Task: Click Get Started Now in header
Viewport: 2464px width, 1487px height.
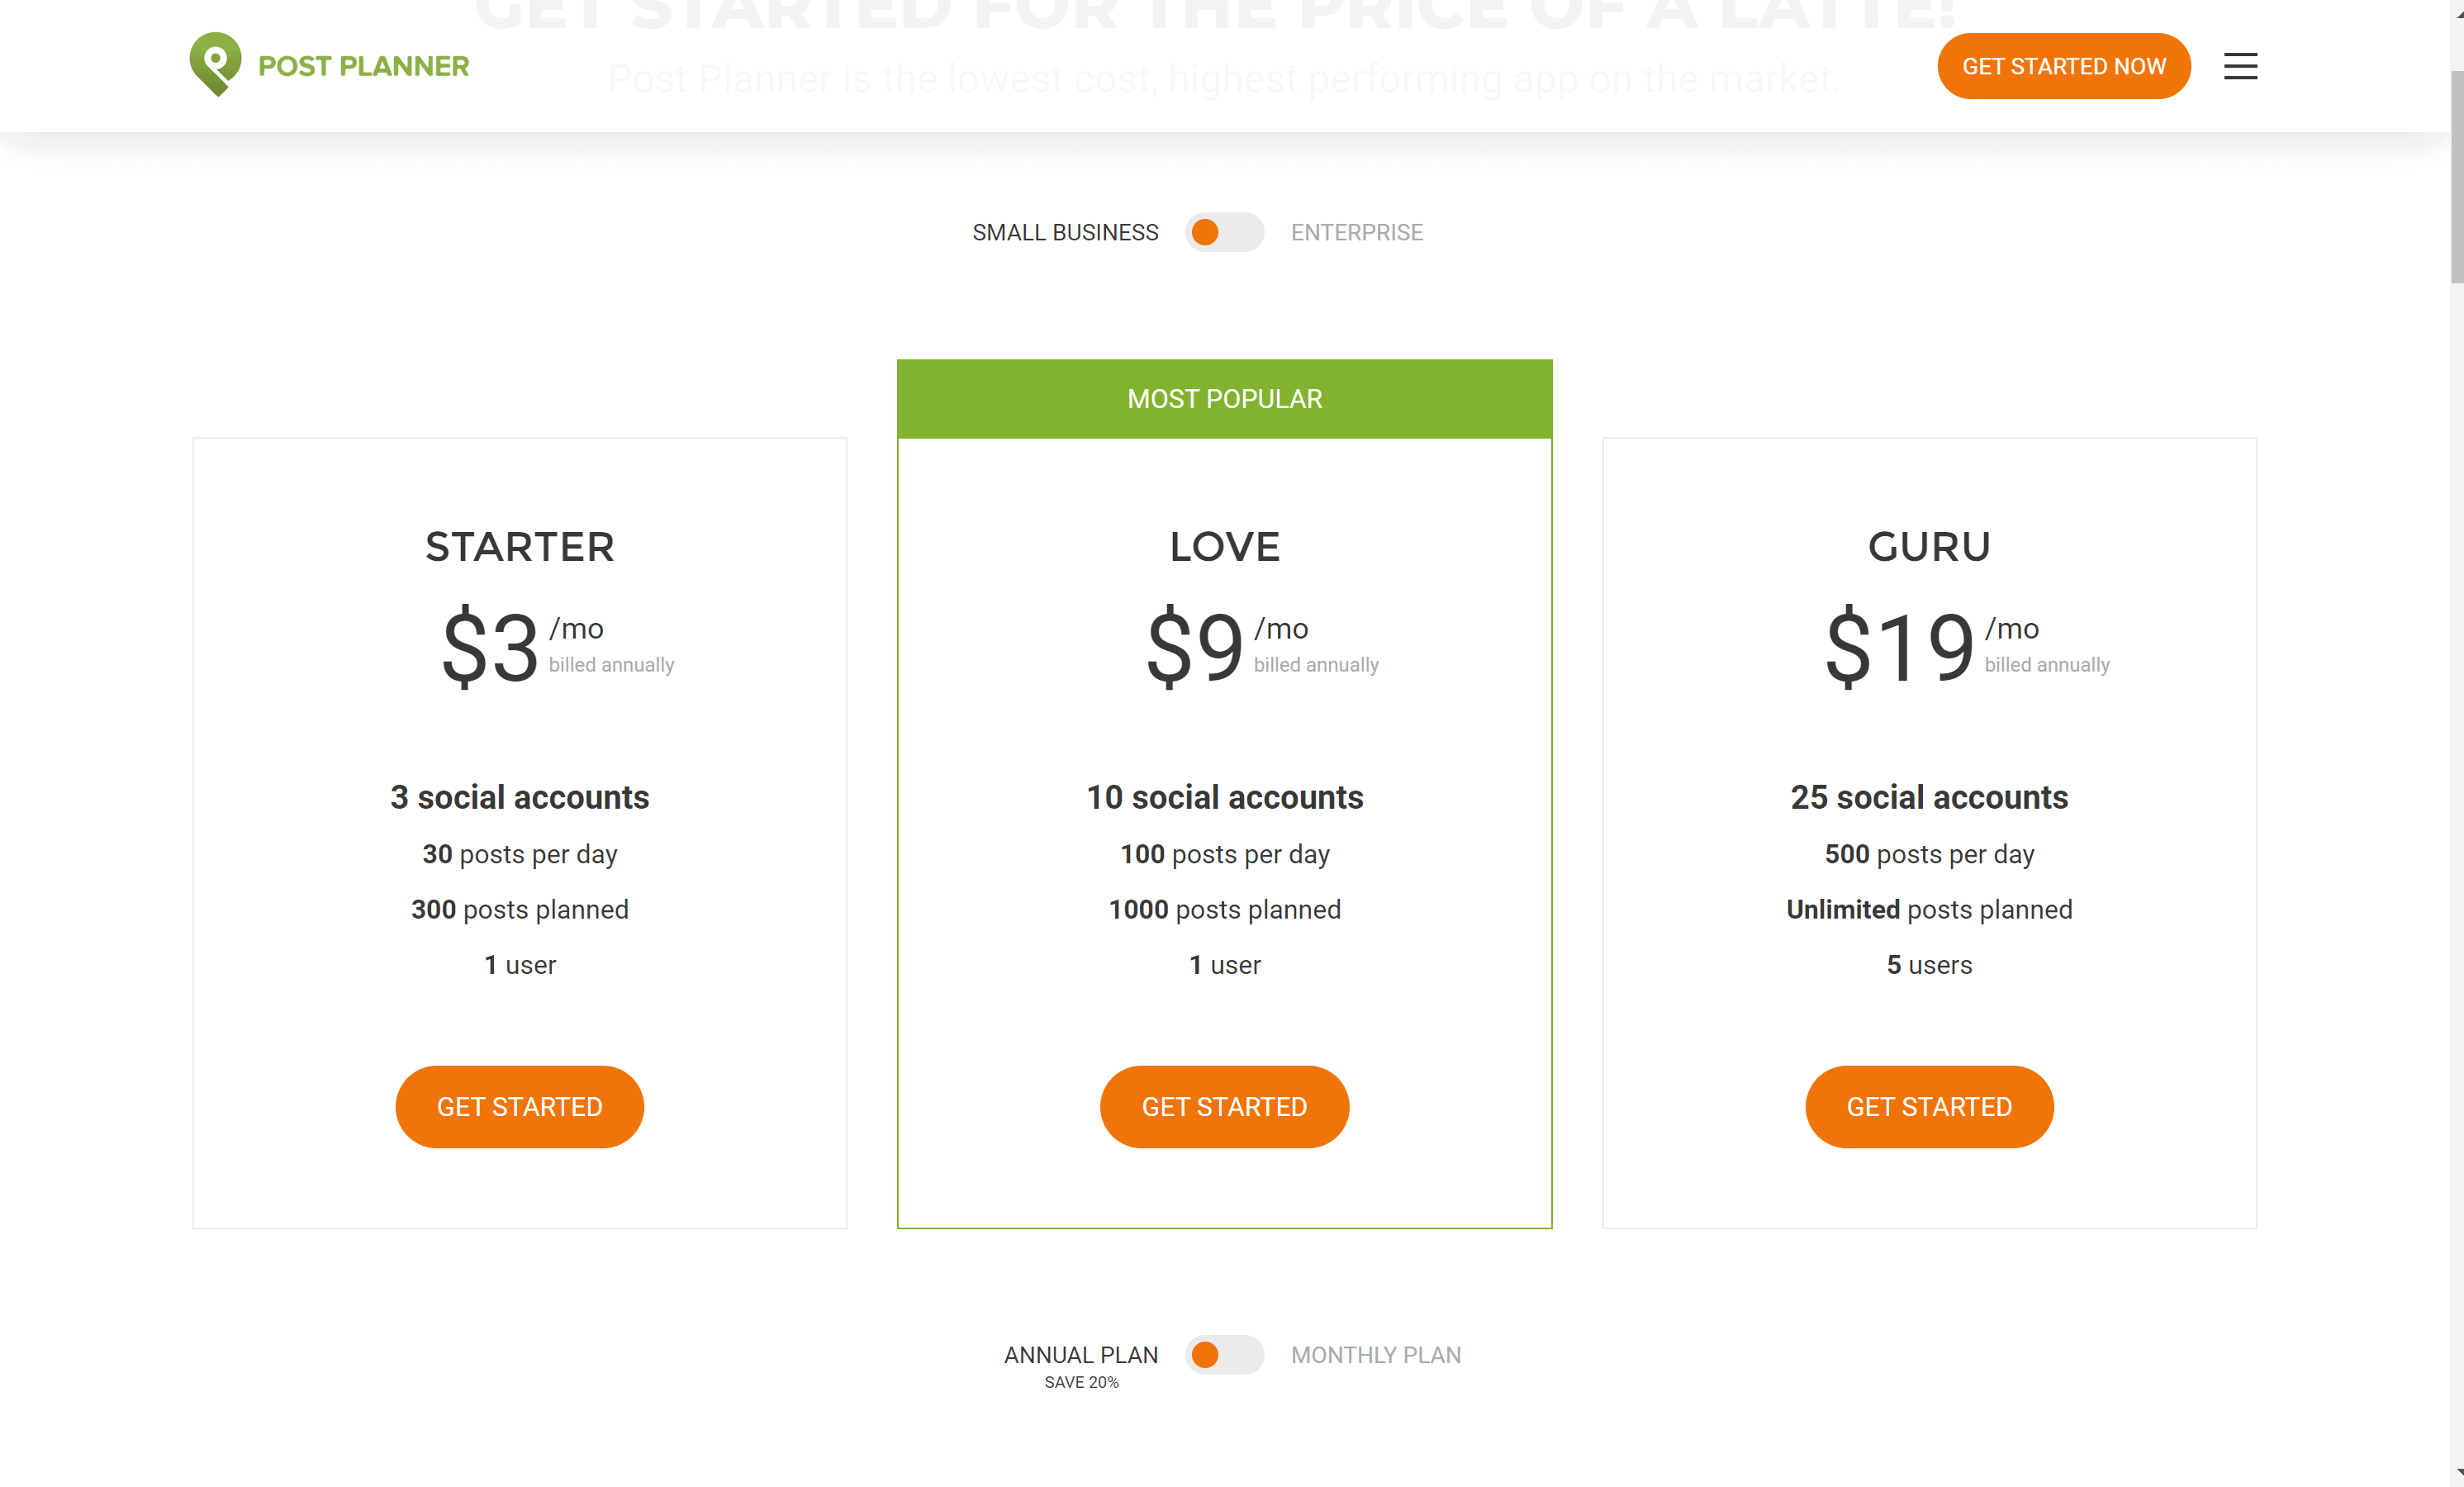Action: pos(2063,66)
